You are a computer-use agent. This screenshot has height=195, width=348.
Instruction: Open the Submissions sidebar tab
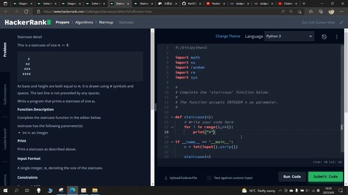tap(5, 94)
